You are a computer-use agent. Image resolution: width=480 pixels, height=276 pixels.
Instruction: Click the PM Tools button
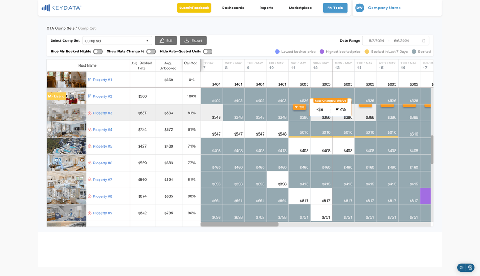tap(335, 8)
